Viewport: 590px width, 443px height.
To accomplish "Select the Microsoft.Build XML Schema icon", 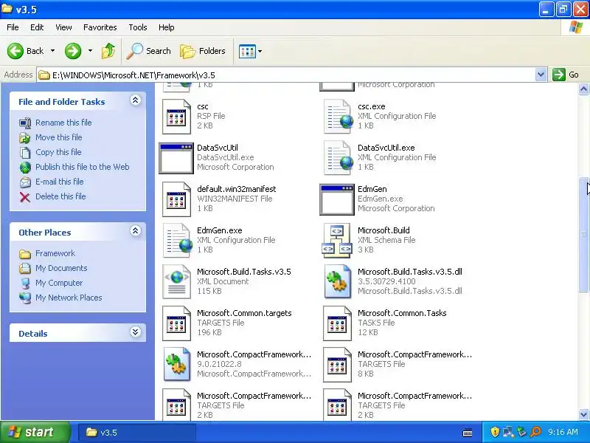I will 337,241.
